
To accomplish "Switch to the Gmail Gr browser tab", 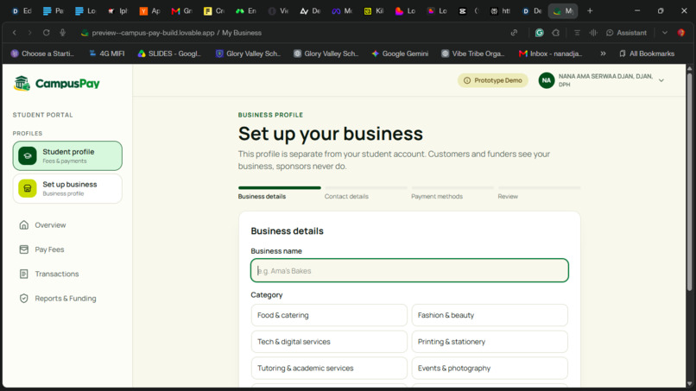I will (181, 10).
